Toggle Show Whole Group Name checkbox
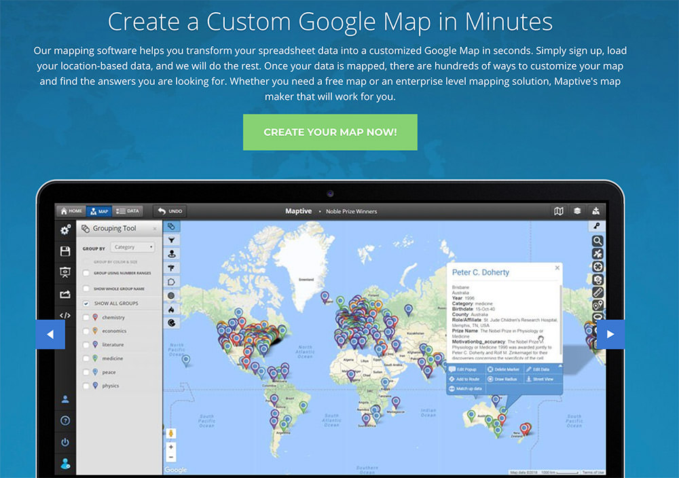This screenshot has width=679, height=478. 86,289
